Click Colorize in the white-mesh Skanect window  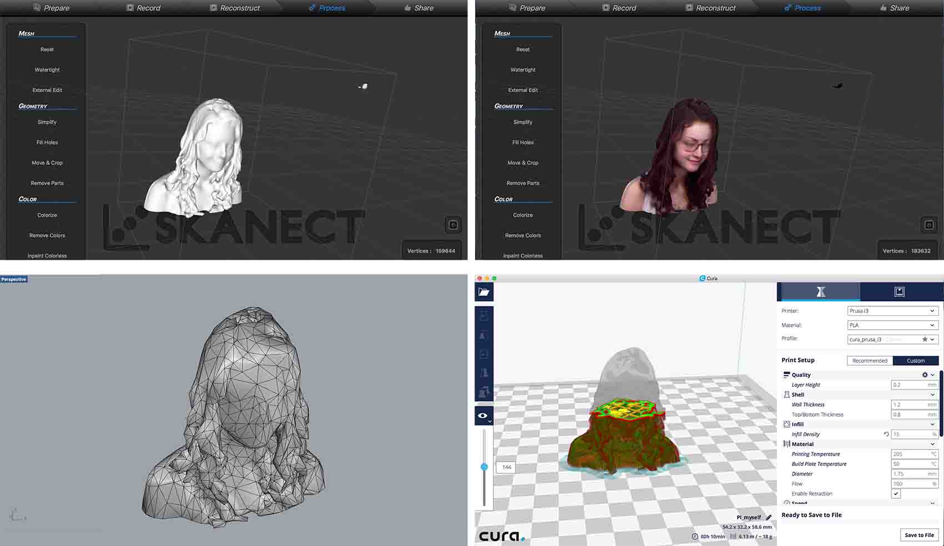[x=47, y=215]
